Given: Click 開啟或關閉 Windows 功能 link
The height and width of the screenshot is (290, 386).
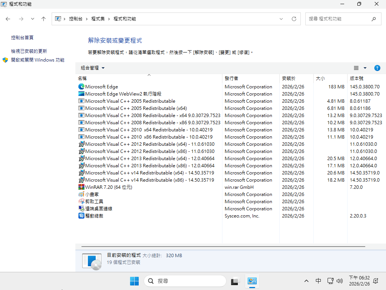Looking at the screenshot, I should point(37,60).
